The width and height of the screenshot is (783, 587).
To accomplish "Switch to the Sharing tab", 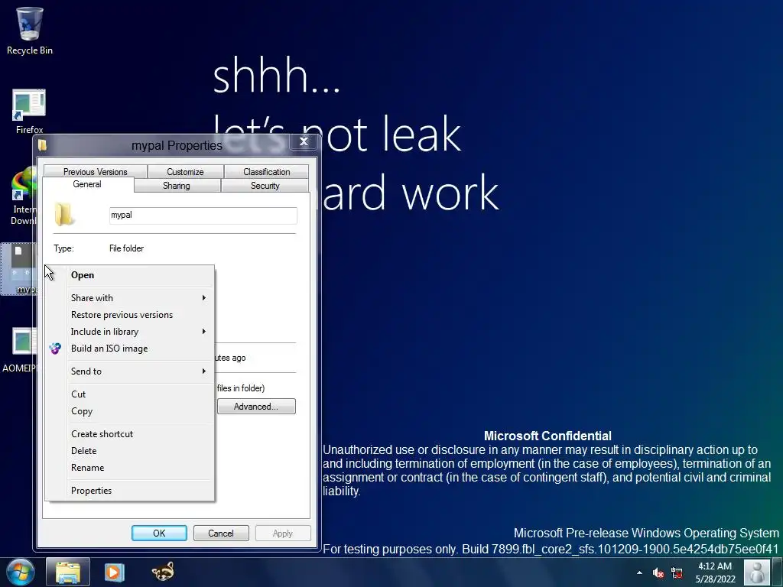I will coord(177,186).
